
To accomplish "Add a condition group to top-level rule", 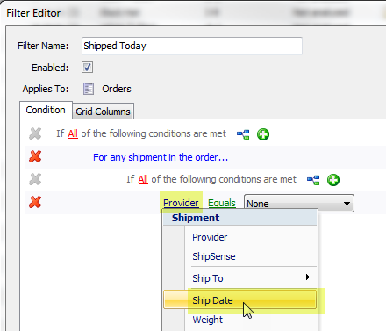I will [243, 134].
